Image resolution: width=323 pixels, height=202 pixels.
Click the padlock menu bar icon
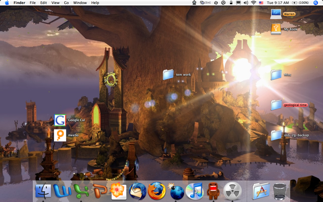click(x=231, y=3)
